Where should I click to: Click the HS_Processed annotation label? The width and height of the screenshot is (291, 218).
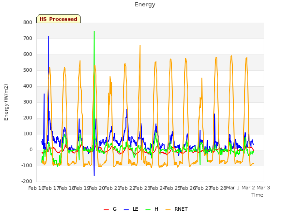tap(59, 19)
